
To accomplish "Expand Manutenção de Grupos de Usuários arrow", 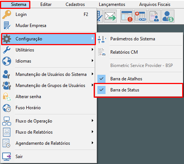I will (93, 85).
